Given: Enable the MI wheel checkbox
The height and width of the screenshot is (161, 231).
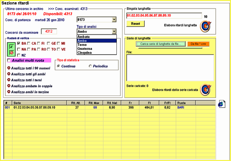Looking at the screenshot, I should (x=59, y=44).
